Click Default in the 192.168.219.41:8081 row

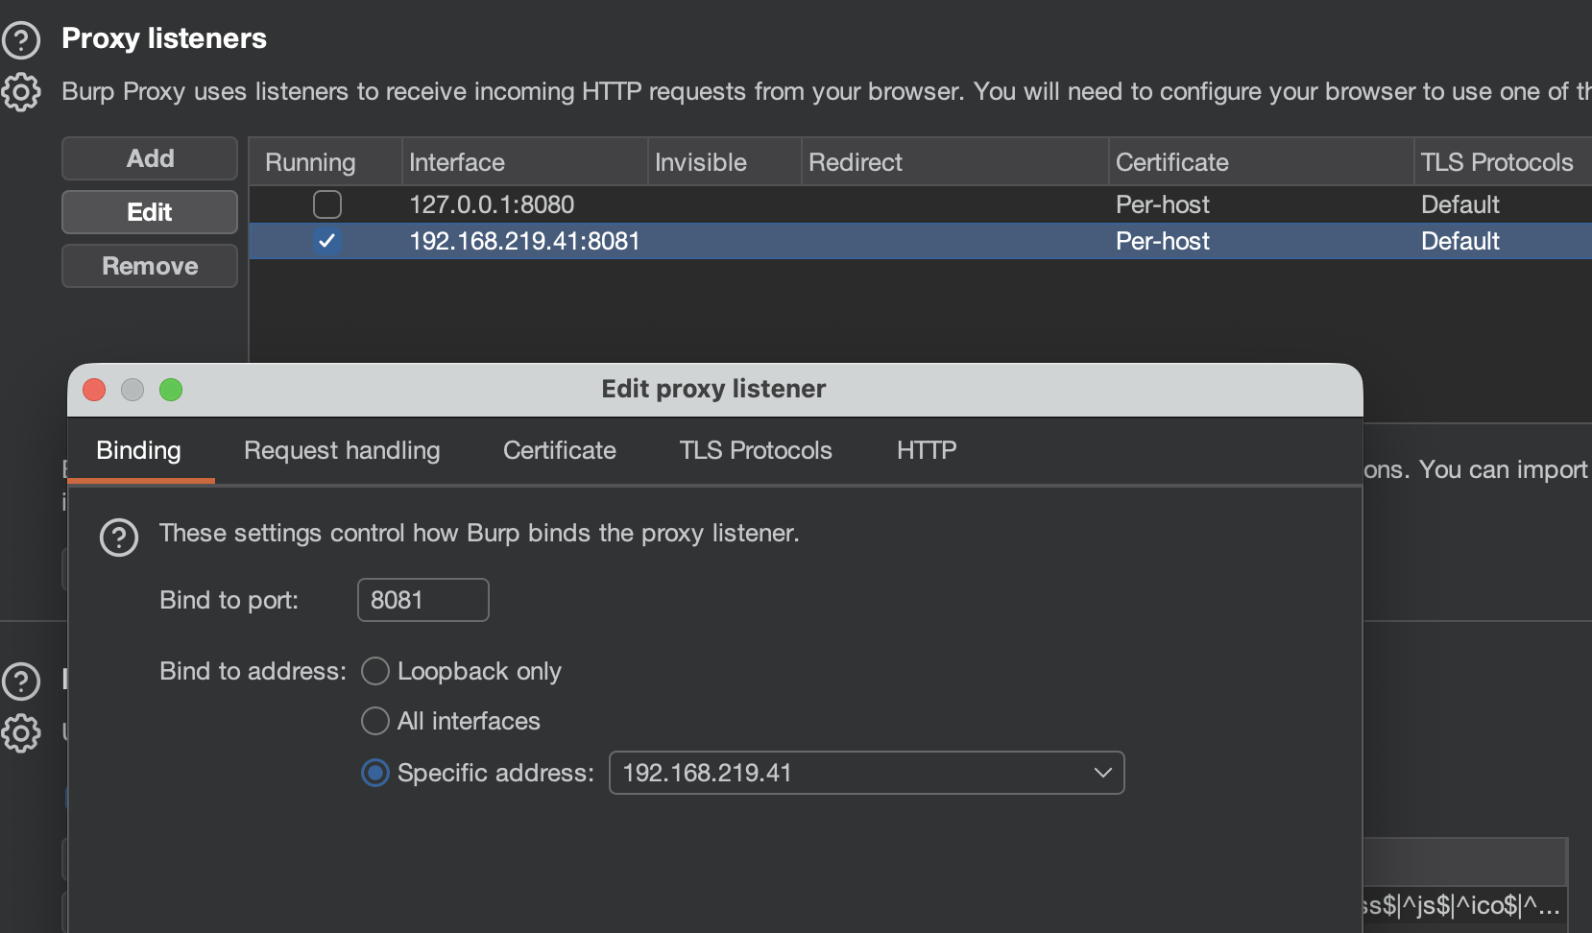[x=1459, y=241]
